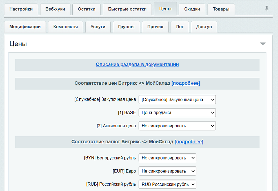Click подробнее next to Соответствие валют heading
Image resolution: width=278 pixels, height=191 pixels.
[x=189, y=142]
